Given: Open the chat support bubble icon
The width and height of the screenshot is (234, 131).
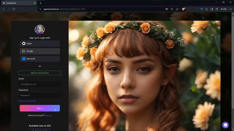Looking at the screenshot, I should (225, 125).
